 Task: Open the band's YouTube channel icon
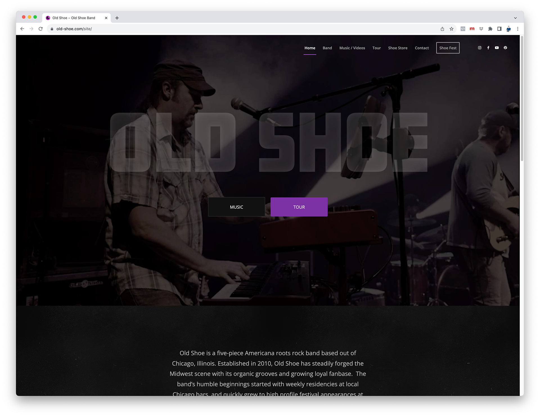click(x=497, y=48)
